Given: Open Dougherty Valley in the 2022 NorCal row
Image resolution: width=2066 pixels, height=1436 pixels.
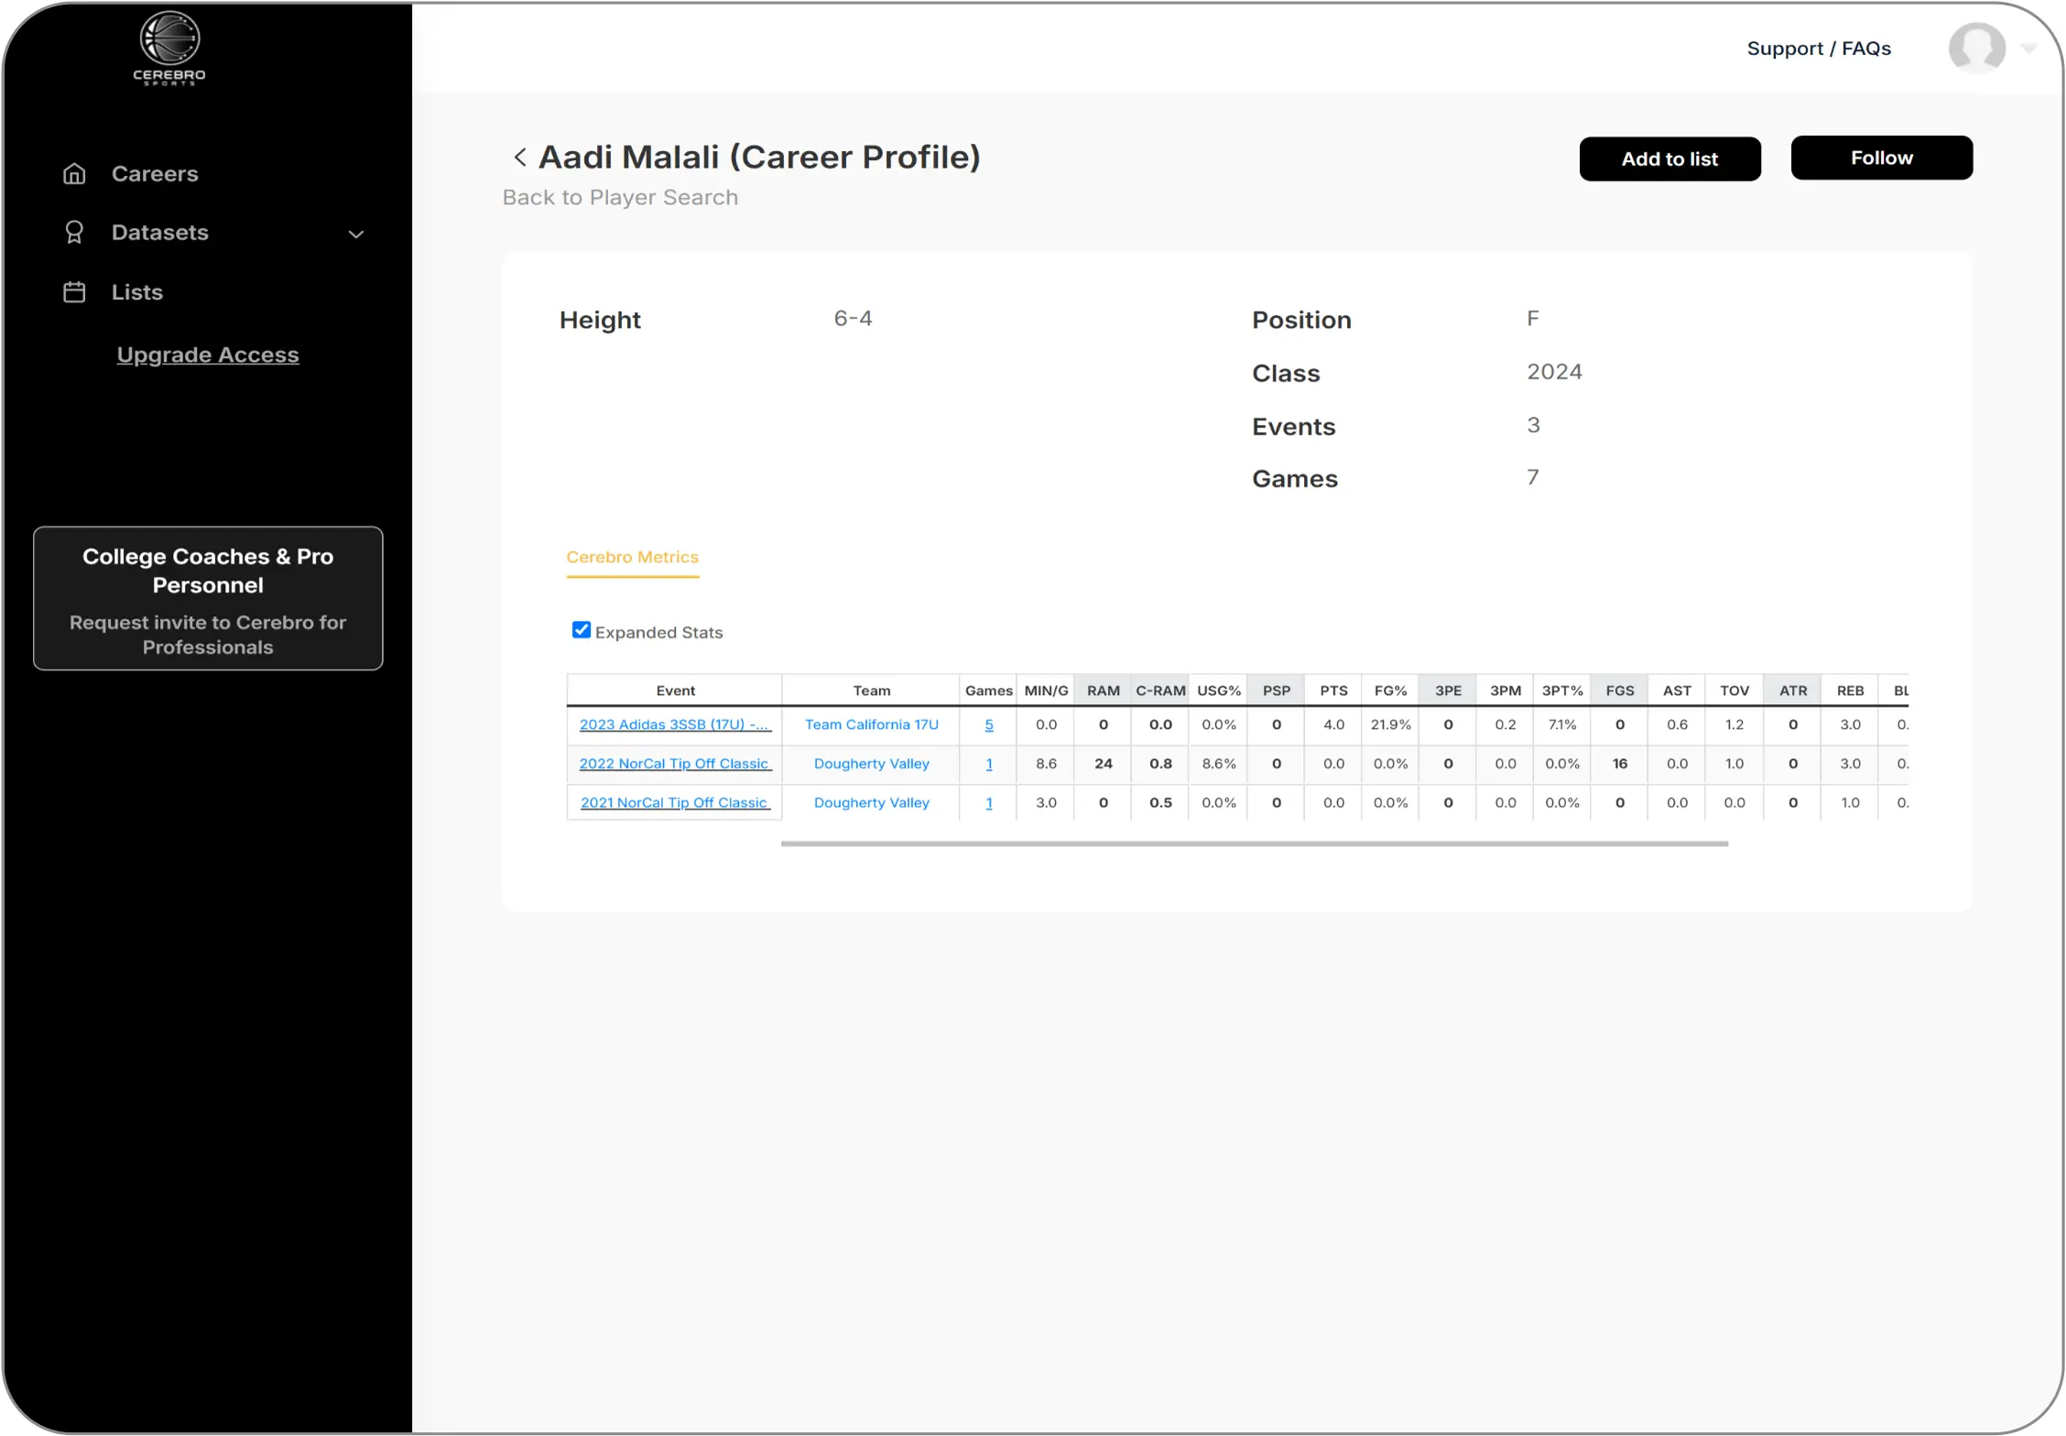Looking at the screenshot, I should [871, 764].
